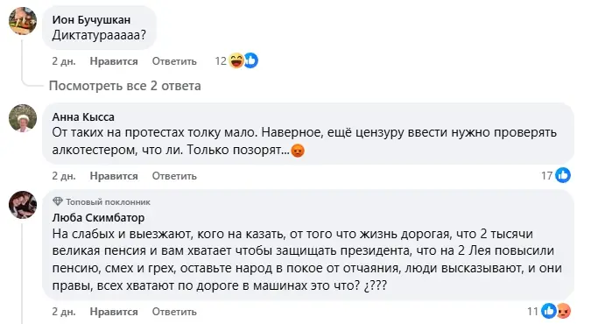
Task: Open the Ион Бучушкан name link
Action: tap(91, 19)
